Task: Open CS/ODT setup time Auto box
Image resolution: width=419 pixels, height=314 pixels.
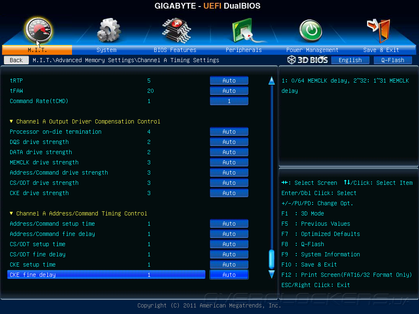Action: pyautogui.click(x=229, y=244)
